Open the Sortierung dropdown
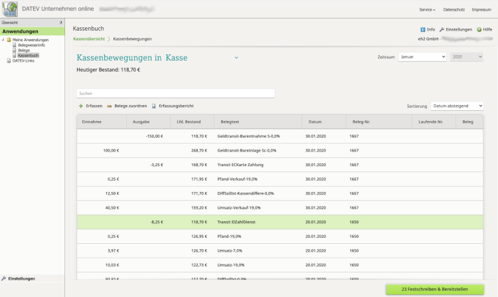 click(x=457, y=106)
